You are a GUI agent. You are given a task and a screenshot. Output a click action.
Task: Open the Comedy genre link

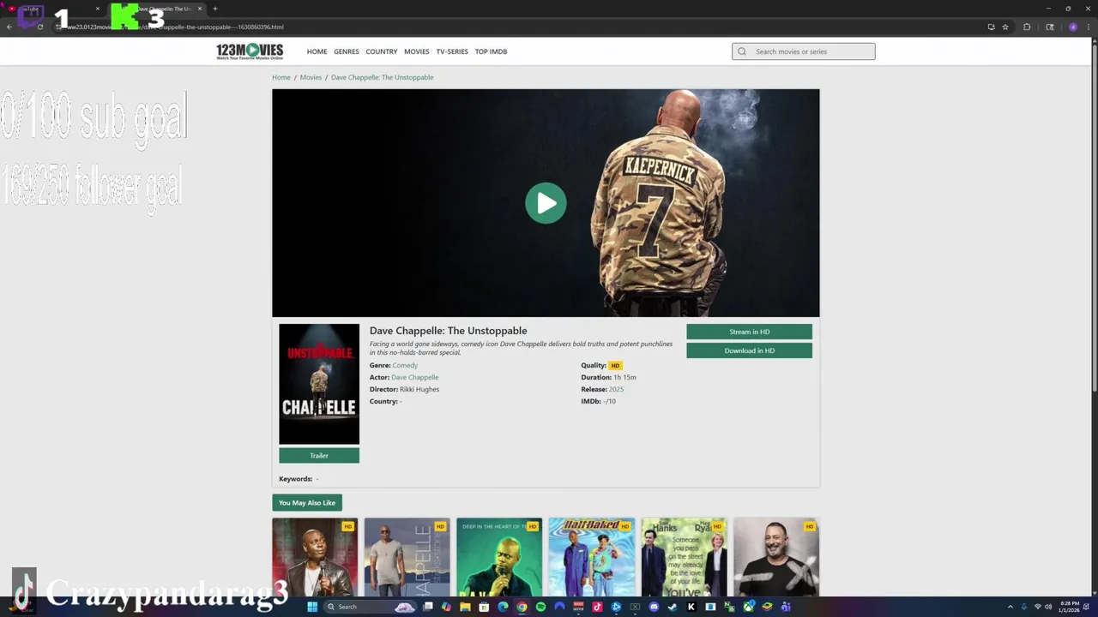point(405,365)
